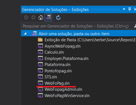Click the Pontofopag.sln solution icon
Viewport: 136px width, 105px height.
coord(40,71)
